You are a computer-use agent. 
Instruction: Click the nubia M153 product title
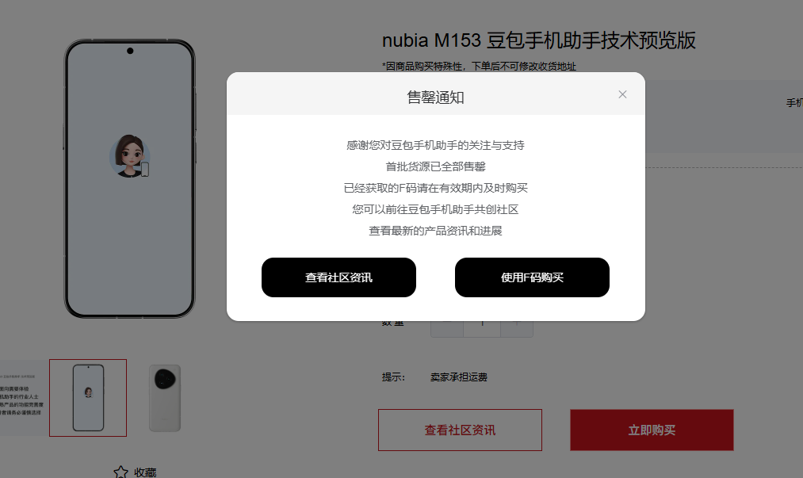pos(539,40)
